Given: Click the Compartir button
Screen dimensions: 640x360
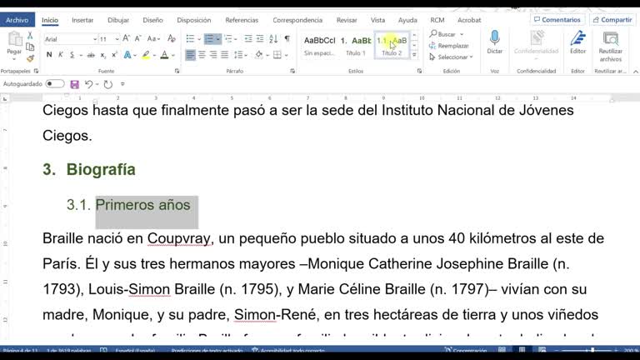Looking at the screenshot, I should pos(612,19).
